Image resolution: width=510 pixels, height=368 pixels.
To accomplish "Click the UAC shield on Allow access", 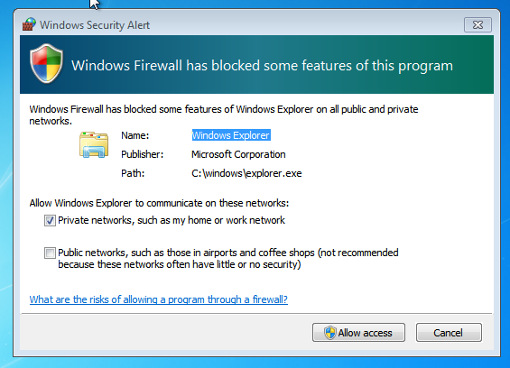I will tap(329, 333).
